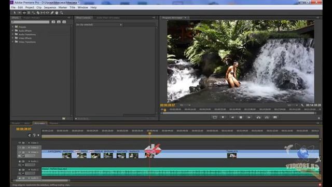The height and width of the screenshot is (187, 332).
Task: Click Step Back button in Program Monitor
Action: click(232, 117)
